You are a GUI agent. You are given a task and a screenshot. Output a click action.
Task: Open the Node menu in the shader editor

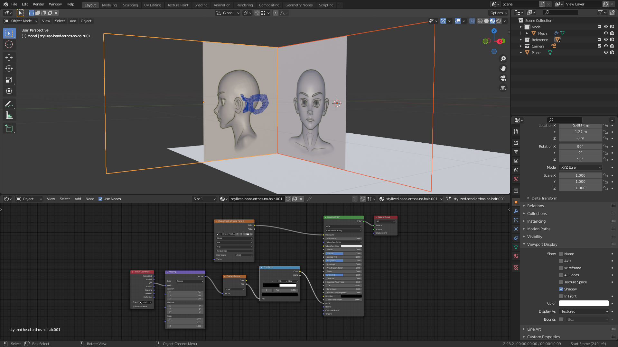pos(90,199)
